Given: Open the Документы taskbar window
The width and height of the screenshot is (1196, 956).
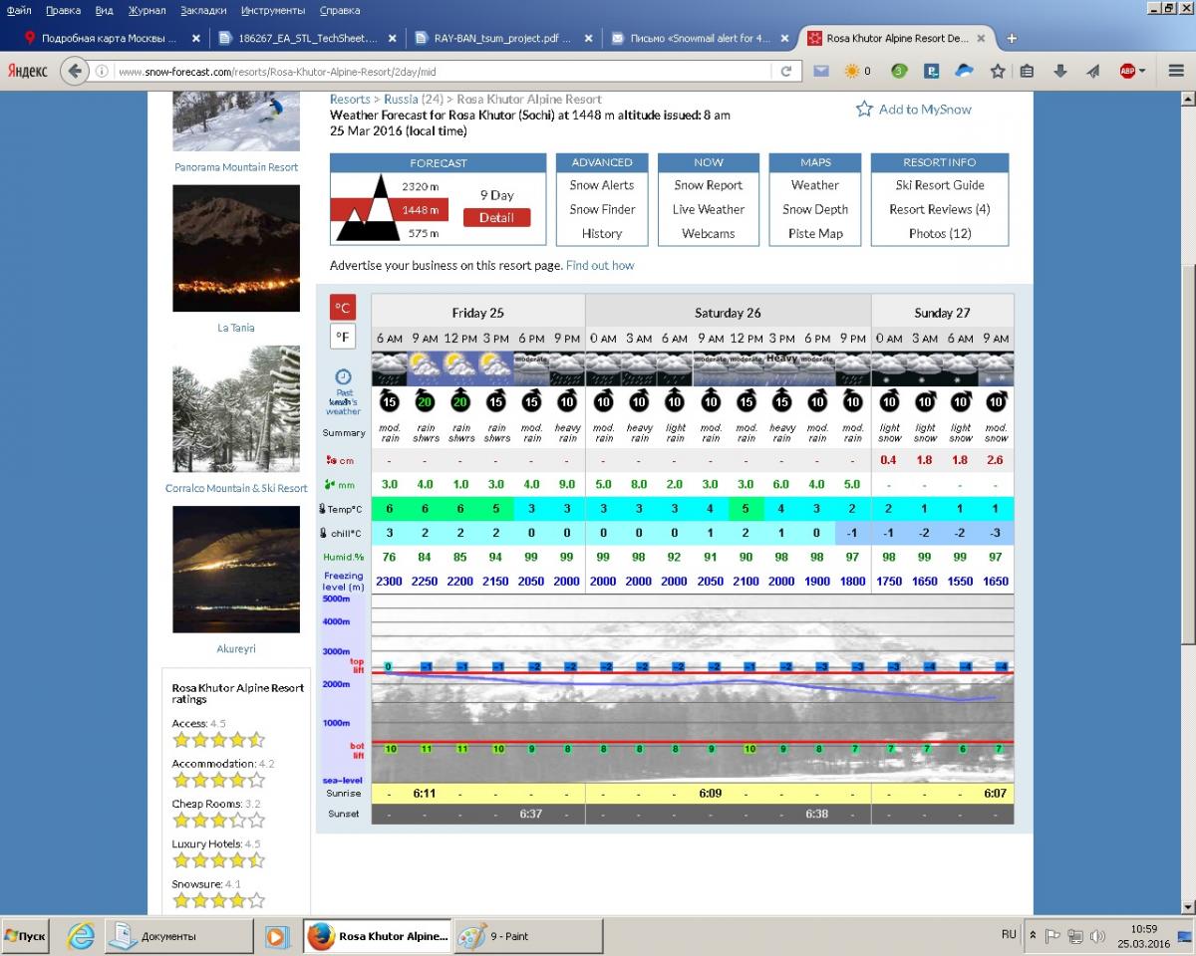Looking at the screenshot, I should pos(179,936).
